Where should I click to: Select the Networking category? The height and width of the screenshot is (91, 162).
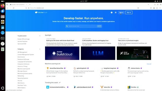[21, 76]
